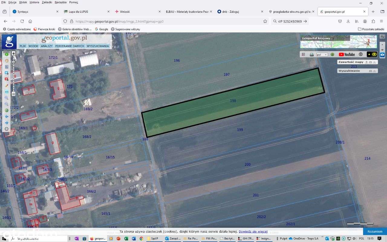Screen dimensions: 387x242
Task: Click parcel label 198 on the map
Action: 233,101
